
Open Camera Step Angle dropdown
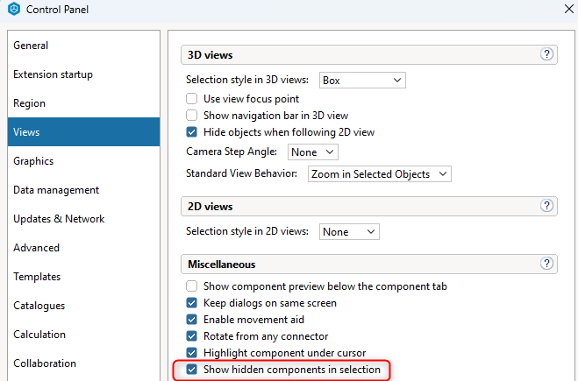(x=312, y=152)
